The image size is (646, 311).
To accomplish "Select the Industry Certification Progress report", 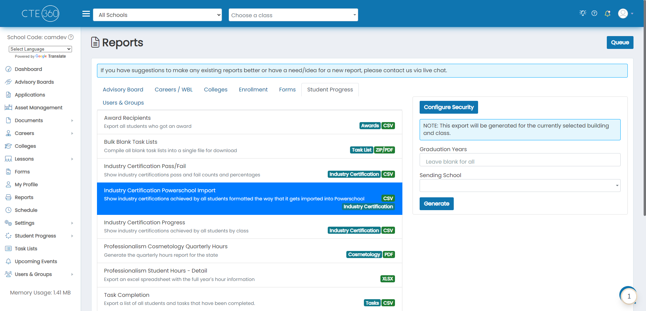I will (250, 227).
